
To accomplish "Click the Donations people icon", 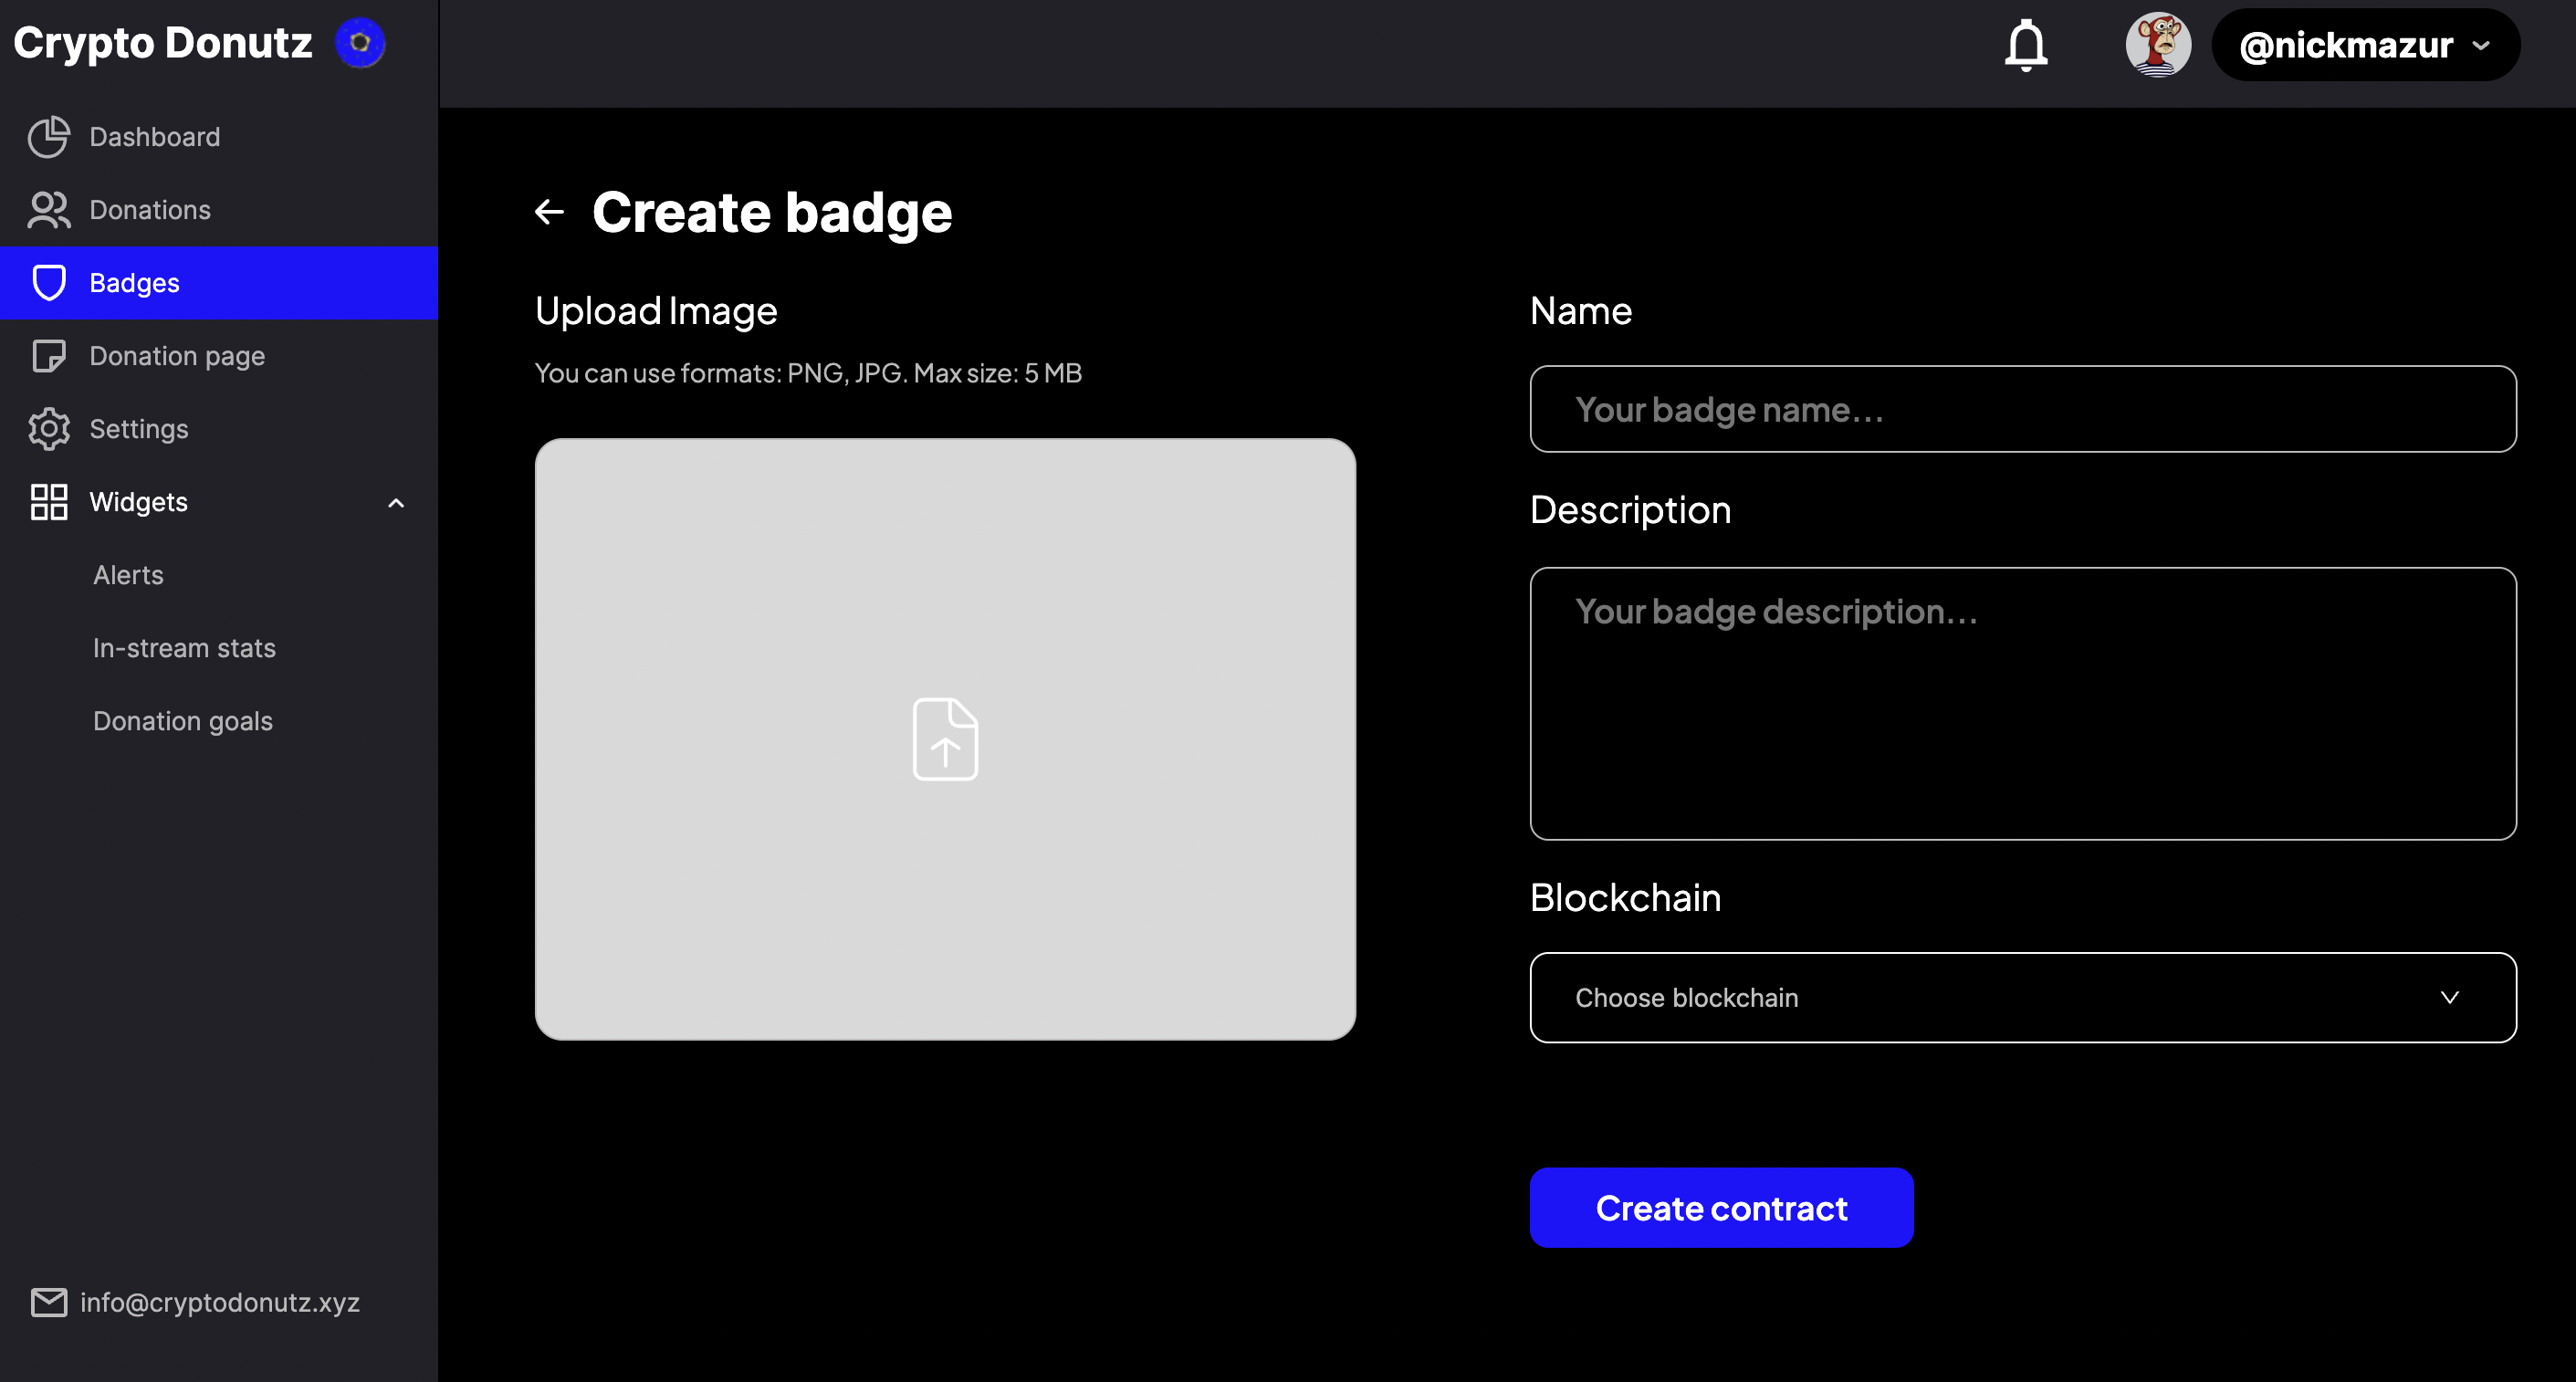I will click(48, 210).
